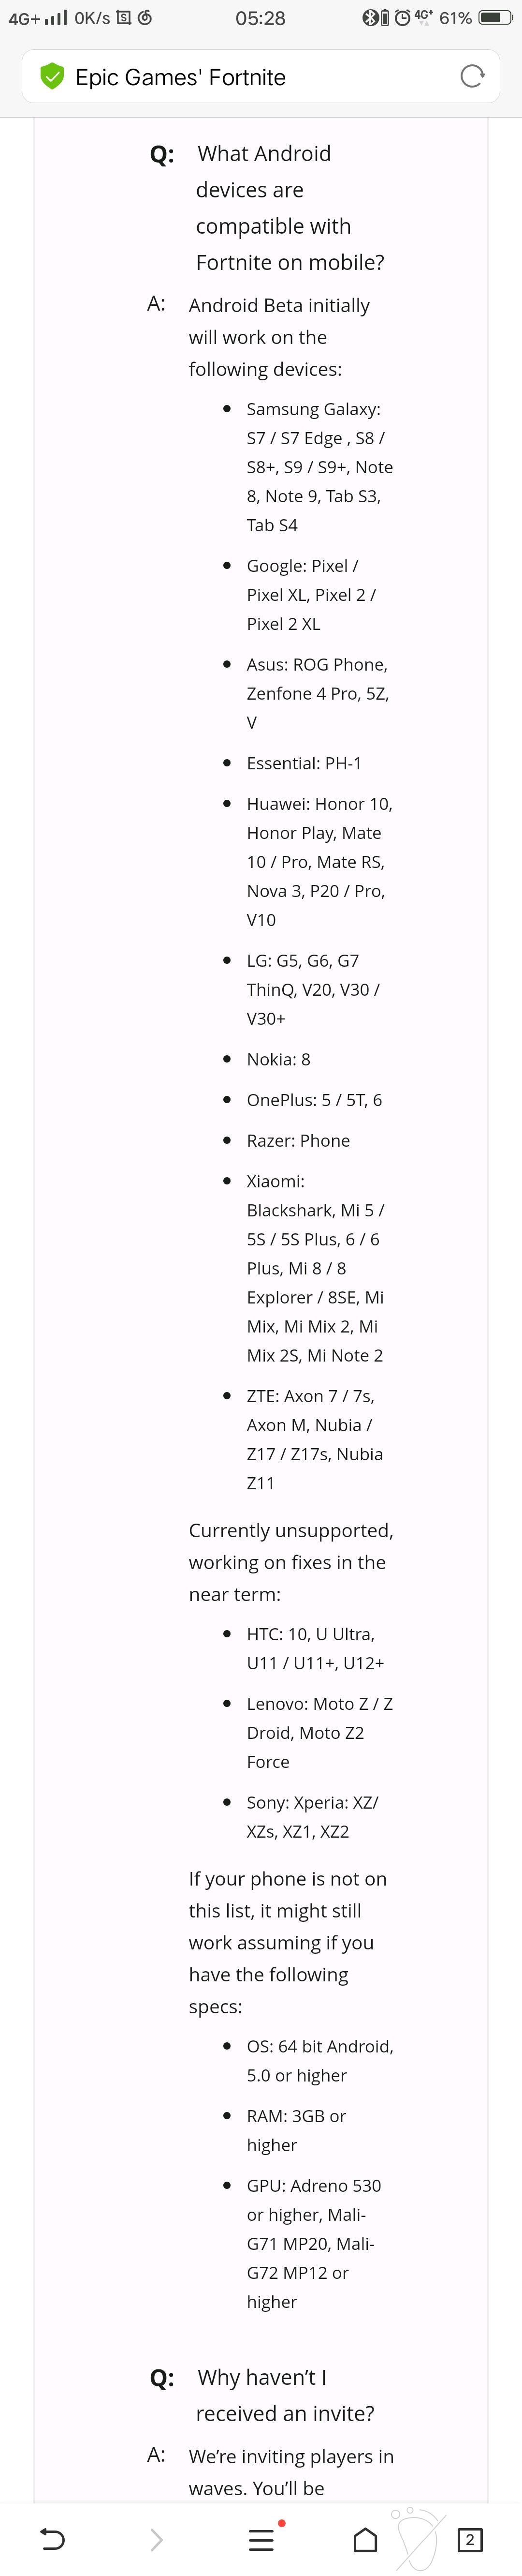Tap the 'Currently unsupported' paragraph
The width and height of the screenshot is (522, 2576).
[290, 1562]
